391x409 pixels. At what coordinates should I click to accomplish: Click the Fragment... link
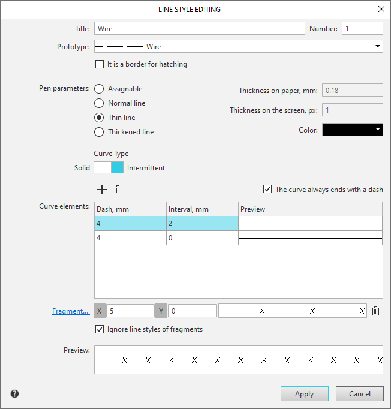tap(70, 311)
